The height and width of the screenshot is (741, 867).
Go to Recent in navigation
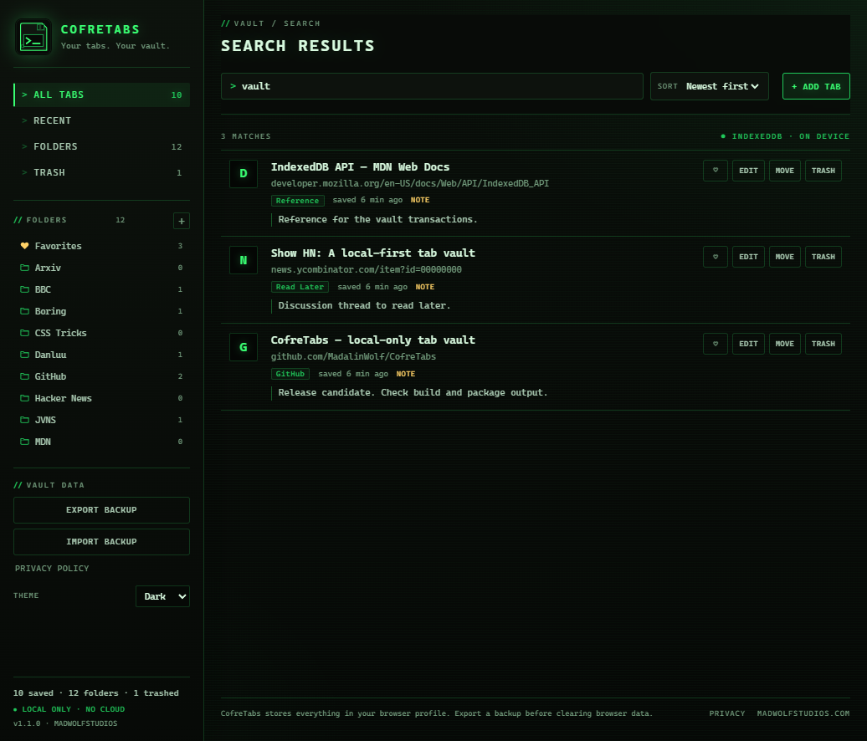click(x=101, y=120)
